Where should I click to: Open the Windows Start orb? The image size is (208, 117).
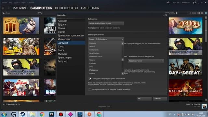tap(4, 114)
